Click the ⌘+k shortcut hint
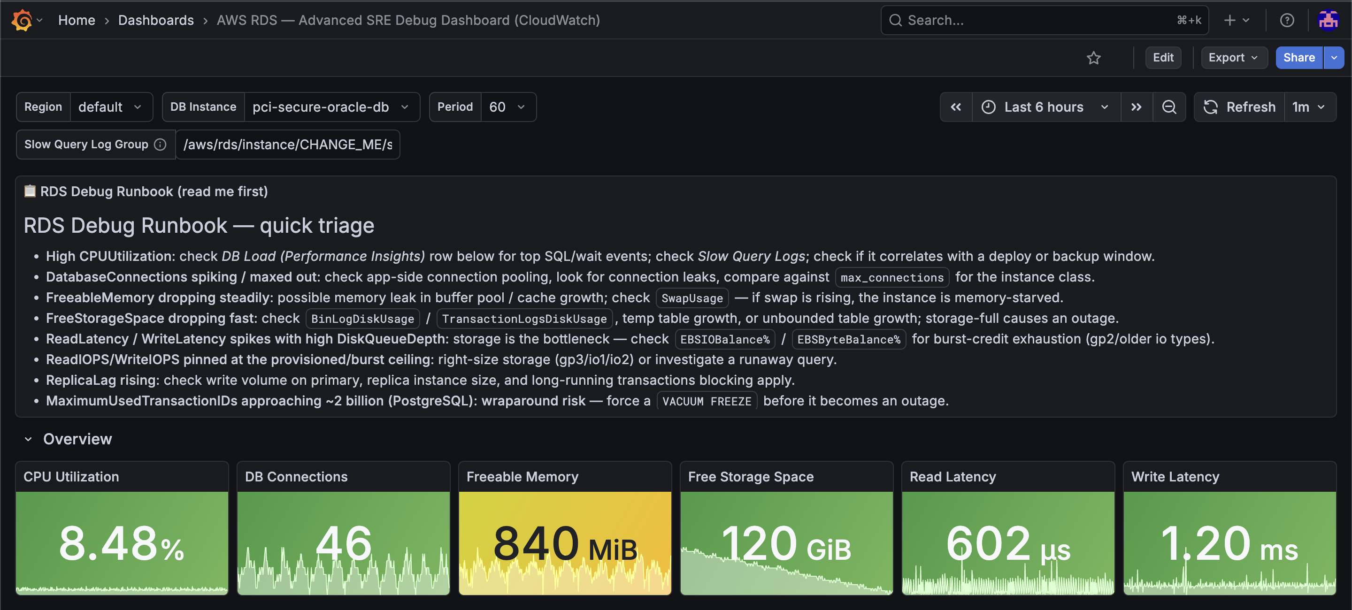This screenshot has width=1352, height=610. [x=1189, y=20]
